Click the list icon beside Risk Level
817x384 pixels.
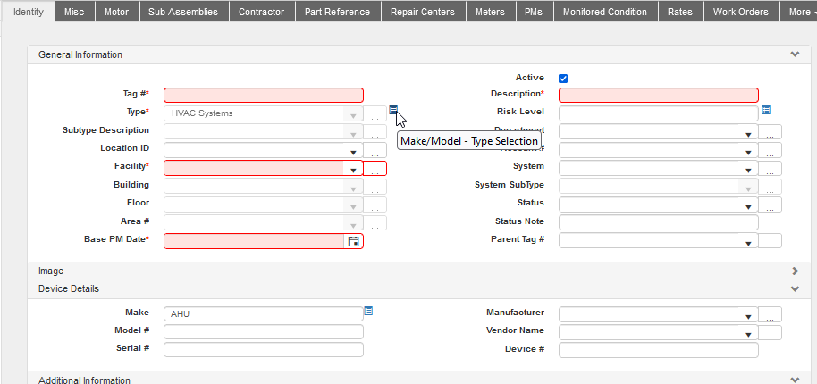pyautogui.click(x=766, y=111)
